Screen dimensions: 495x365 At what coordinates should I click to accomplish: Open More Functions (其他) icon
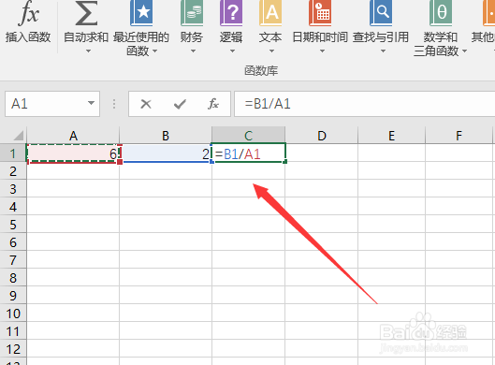pyautogui.click(x=488, y=13)
